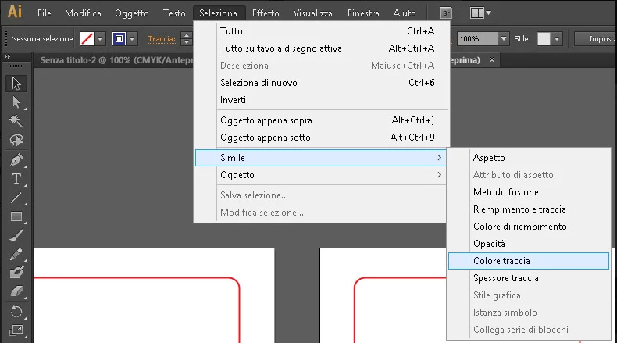Select the Direct Selection tool
Image resolution: width=617 pixels, height=343 pixels.
(x=16, y=102)
